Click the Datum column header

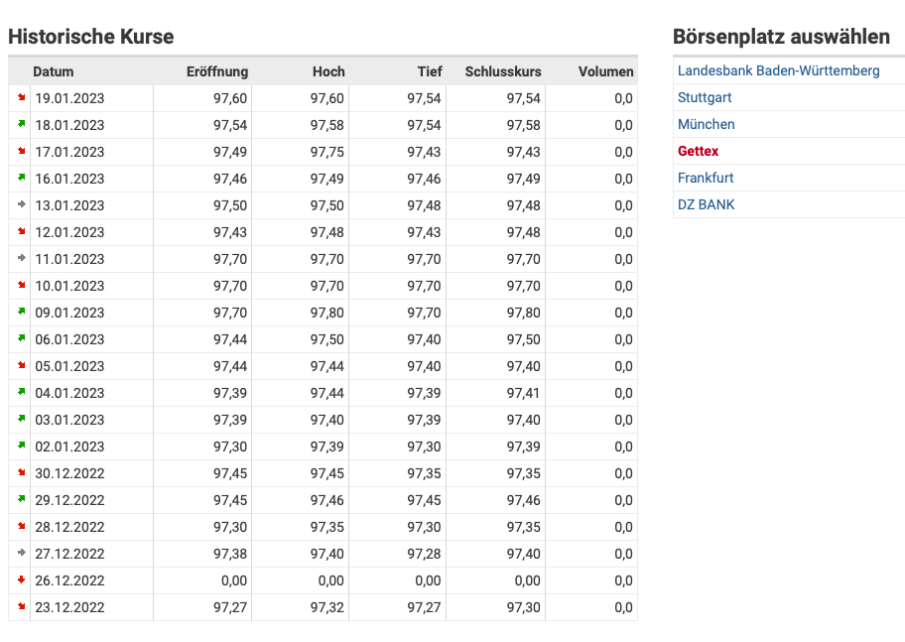click(54, 71)
